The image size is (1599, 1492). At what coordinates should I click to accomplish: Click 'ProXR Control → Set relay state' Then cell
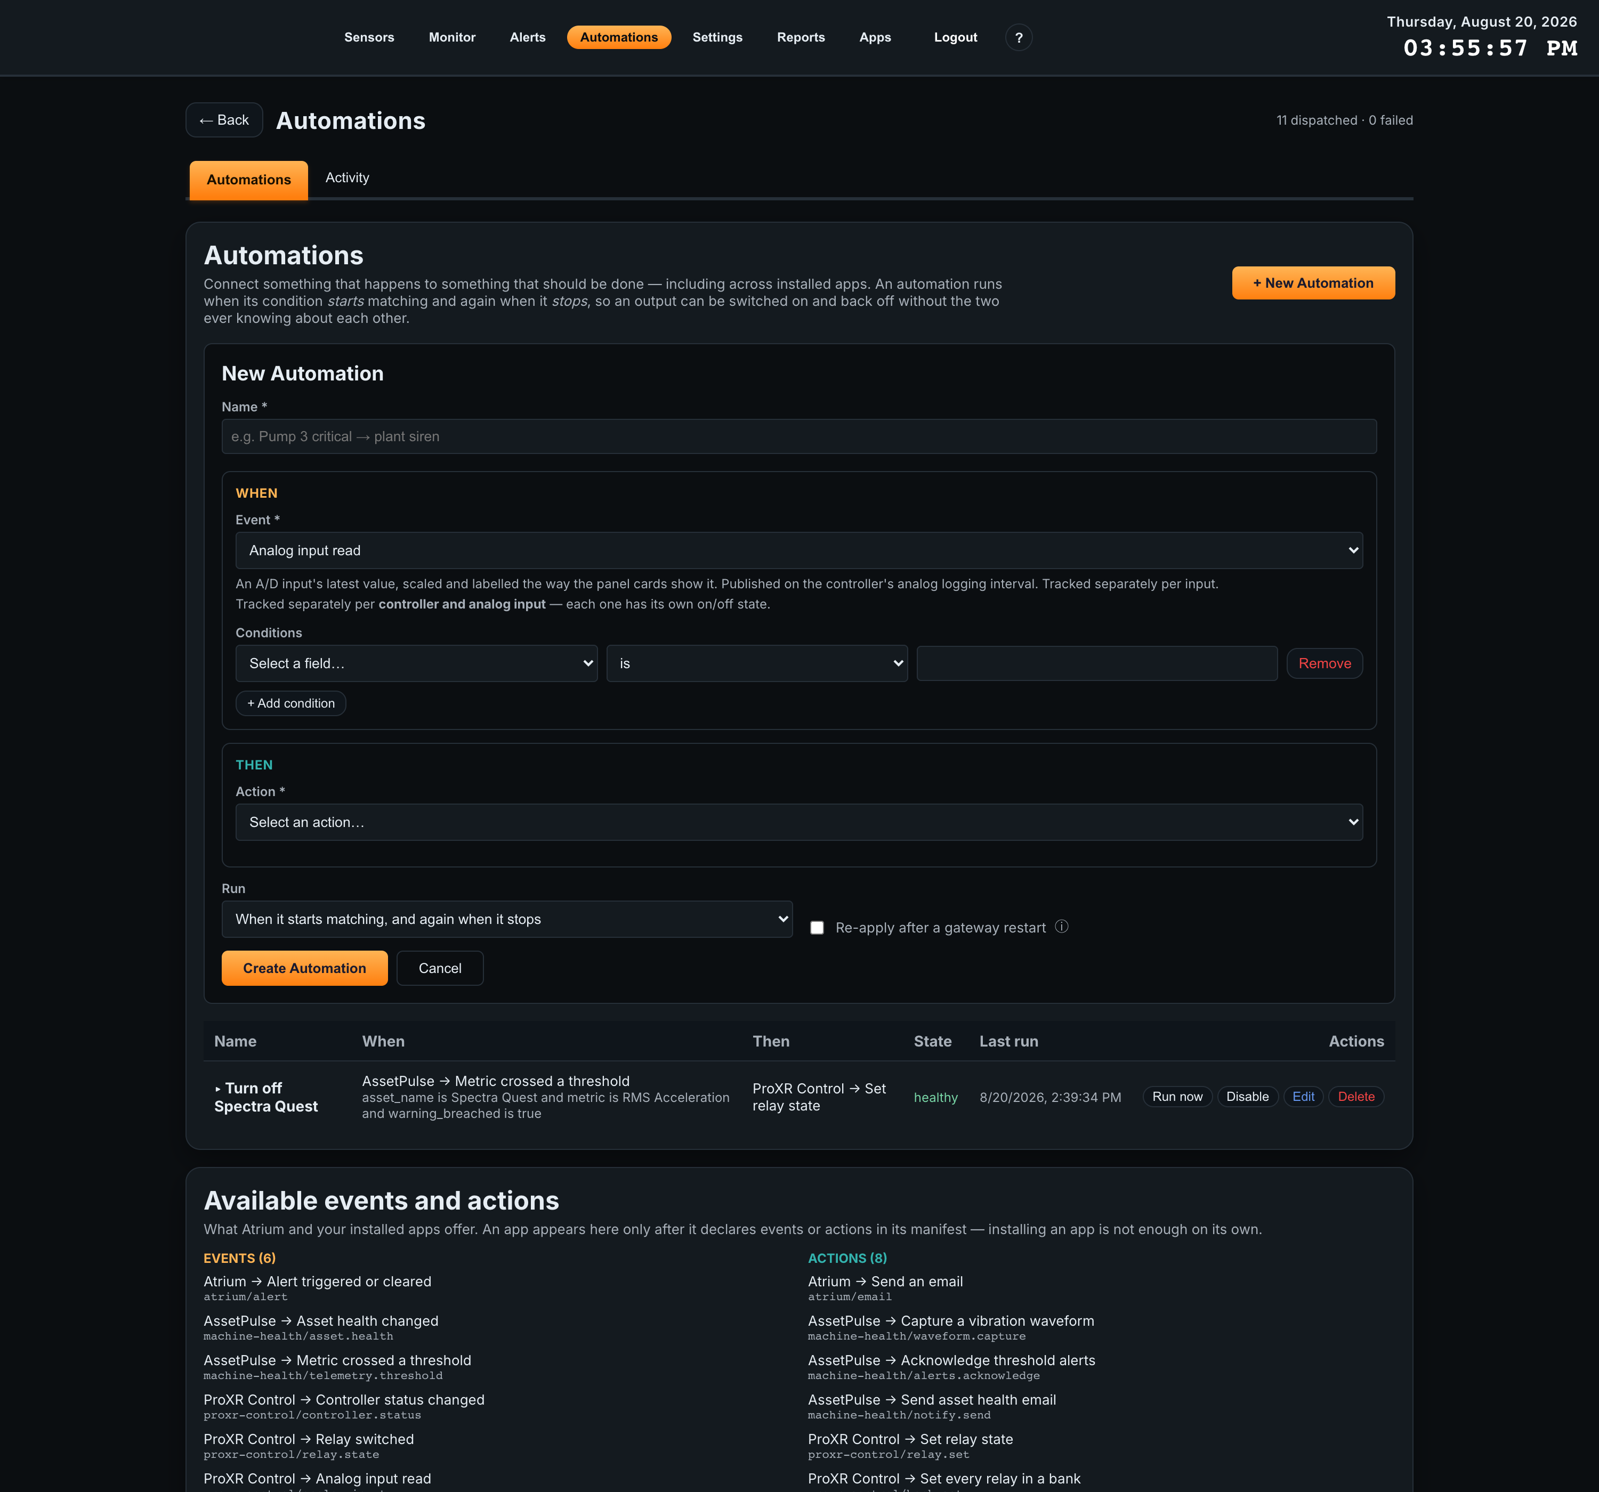819,1097
